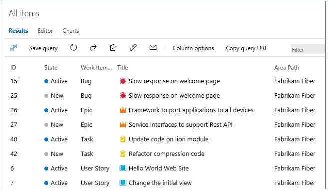Click Task type in row 40
Image resolution: width=328 pixels, height=191 pixels.
click(87, 139)
